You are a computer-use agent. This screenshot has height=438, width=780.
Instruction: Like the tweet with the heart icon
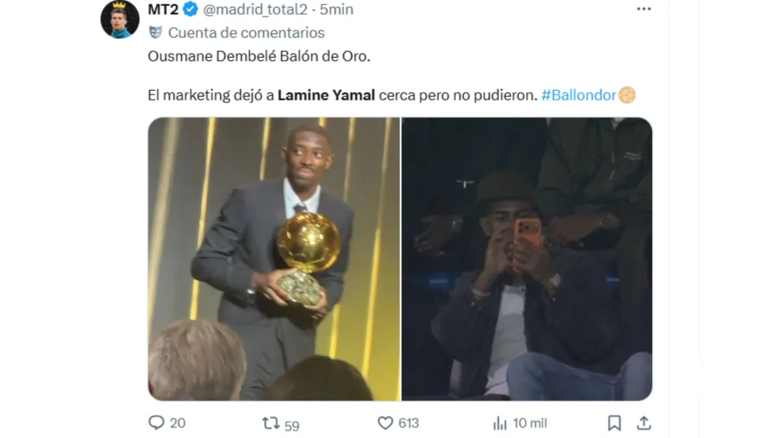[x=385, y=423]
